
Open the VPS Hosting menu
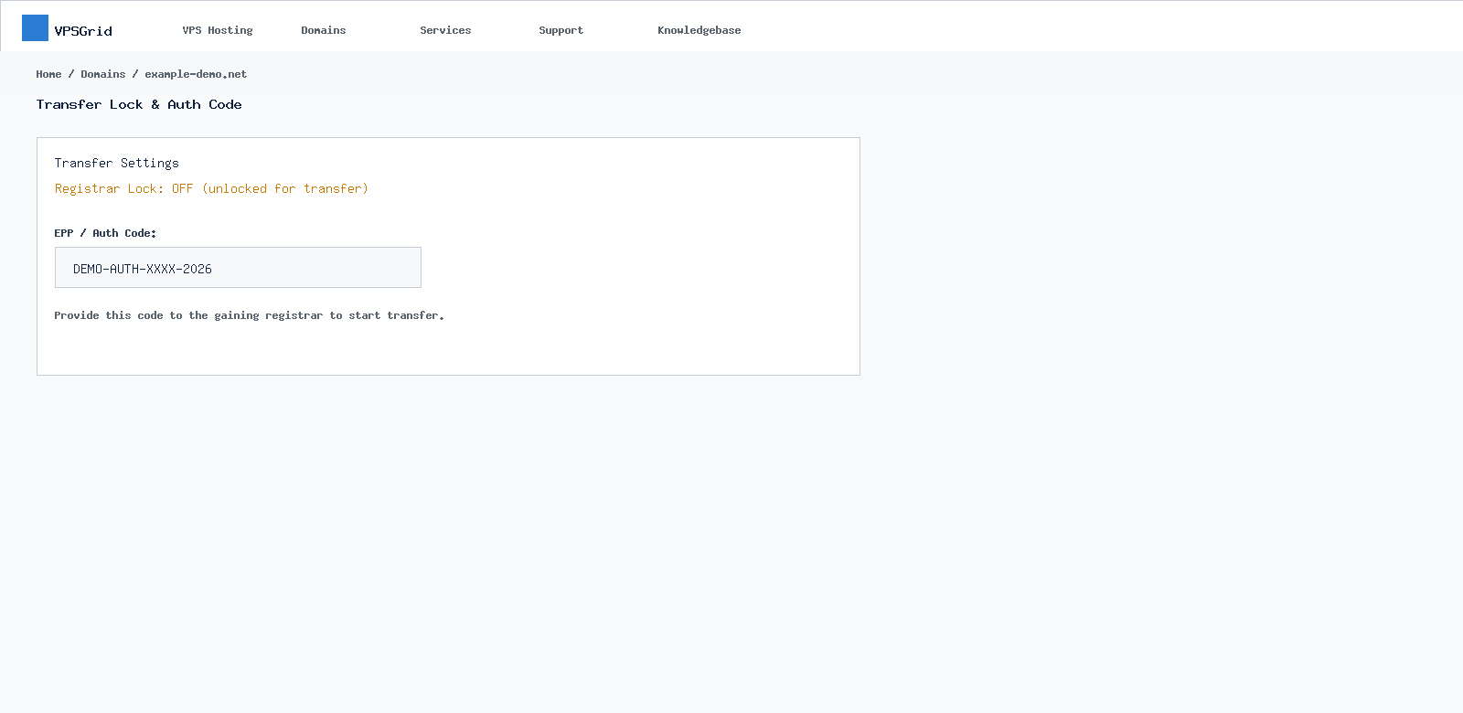(218, 30)
